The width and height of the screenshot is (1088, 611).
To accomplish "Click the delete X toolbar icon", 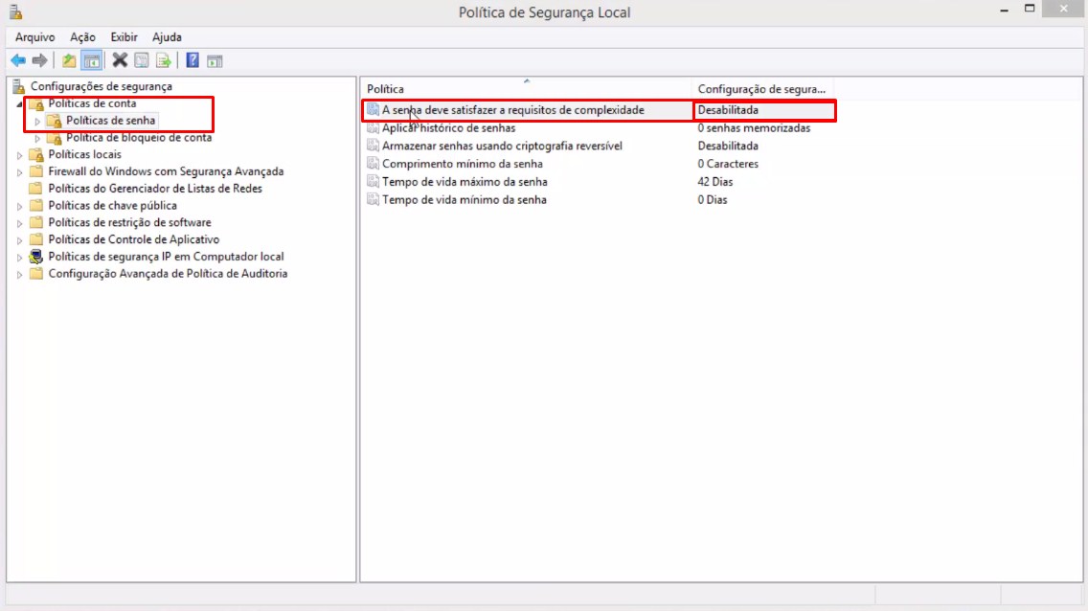I will point(120,61).
